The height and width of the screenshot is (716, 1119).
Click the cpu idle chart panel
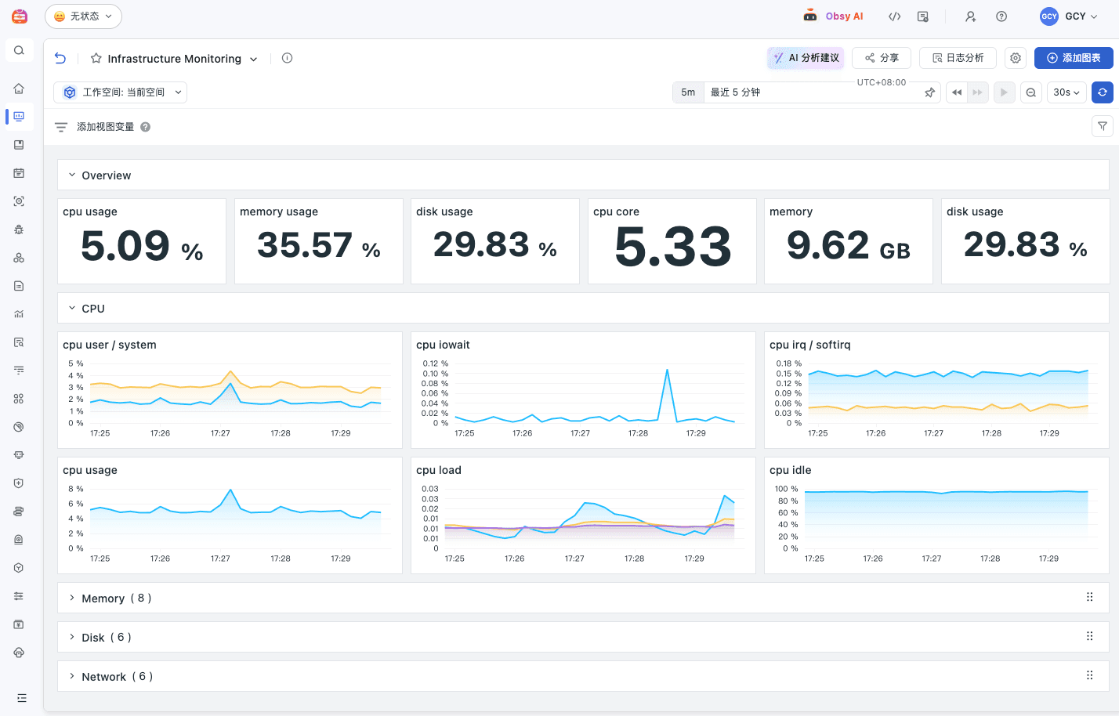[x=936, y=515]
